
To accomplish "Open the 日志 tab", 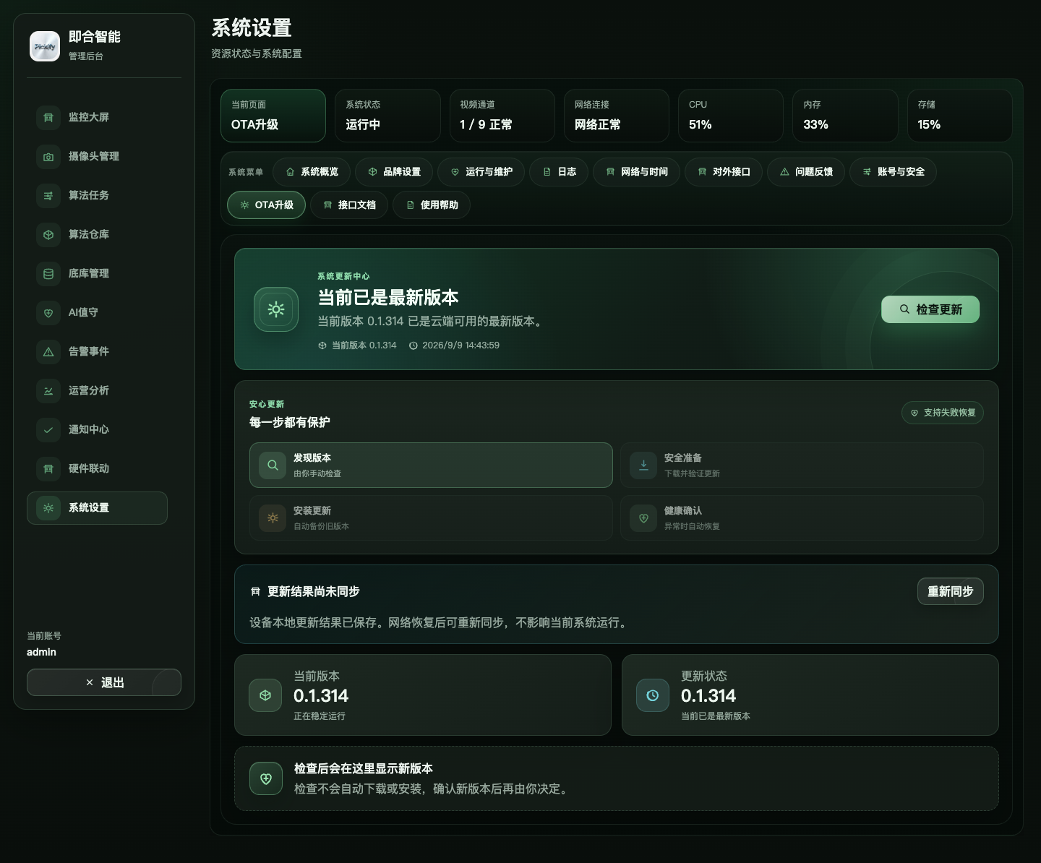I will tap(560, 172).
